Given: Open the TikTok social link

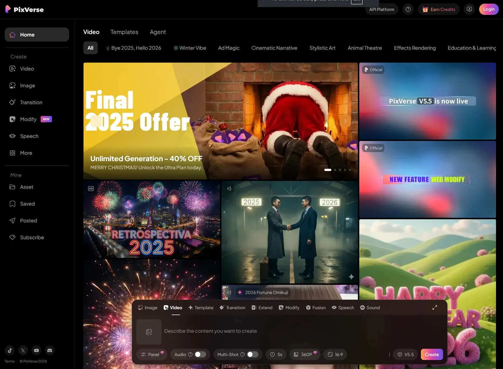Looking at the screenshot, I should point(10,350).
